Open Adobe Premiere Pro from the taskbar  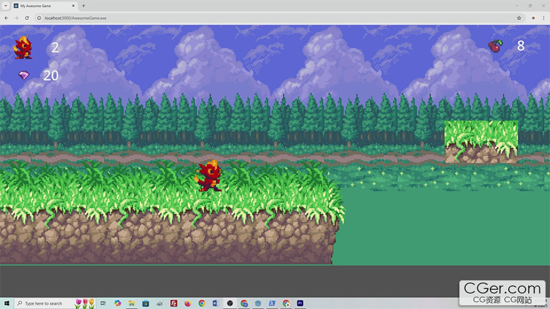pos(300,303)
